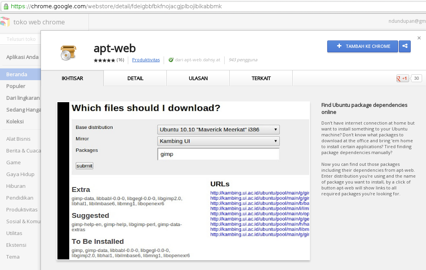Open the Gaya Hidup category
Screen dimensions: 426x270
(x=20, y=174)
